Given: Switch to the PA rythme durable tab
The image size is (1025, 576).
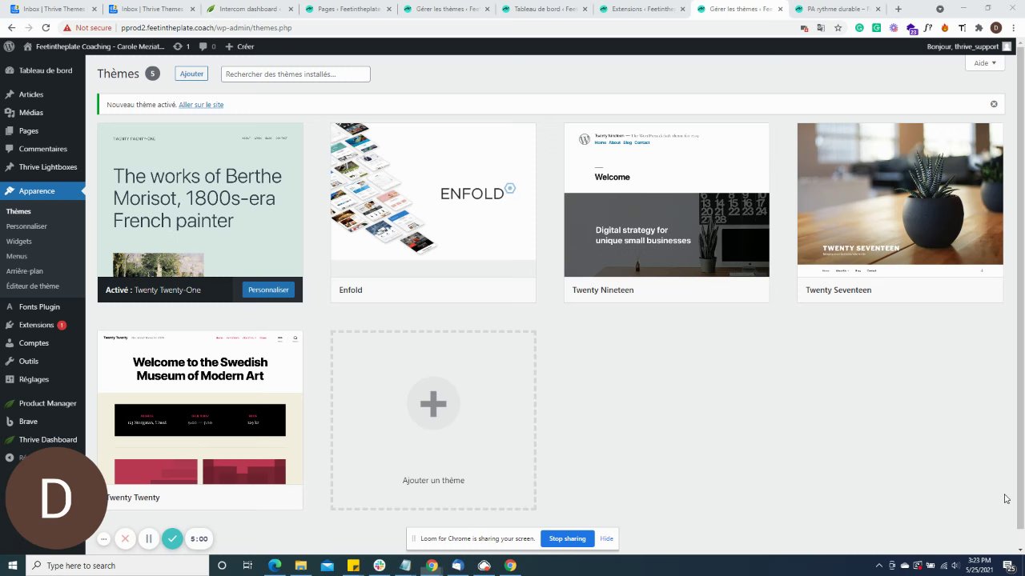Looking at the screenshot, I should (836, 9).
